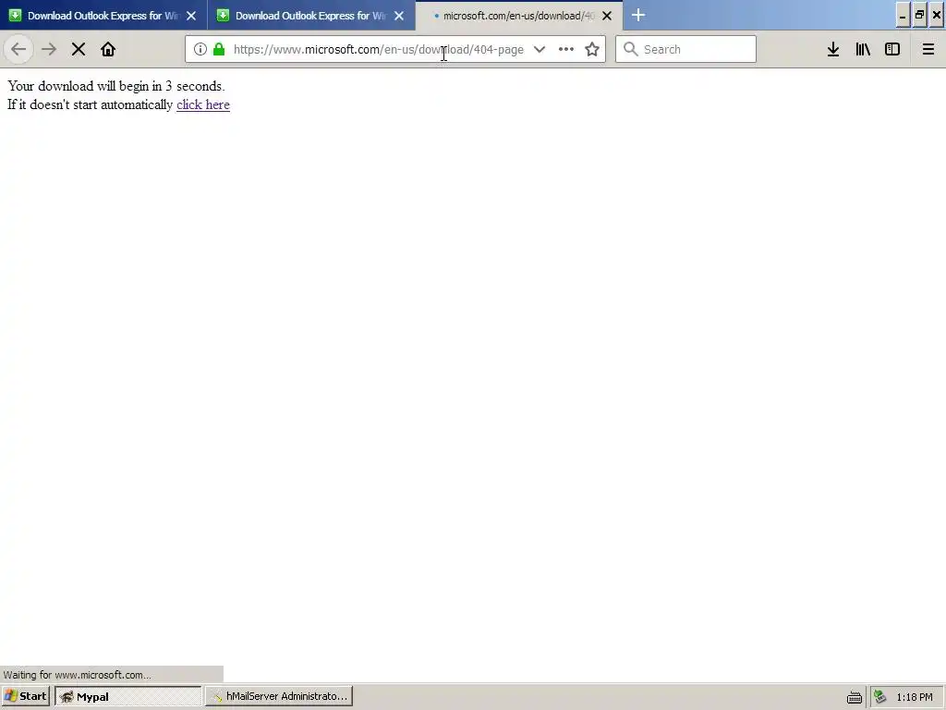Image resolution: width=946 pixels, height=710 pixels.
Task: Open the library bookshelf icon
Action: click(863, 49)
